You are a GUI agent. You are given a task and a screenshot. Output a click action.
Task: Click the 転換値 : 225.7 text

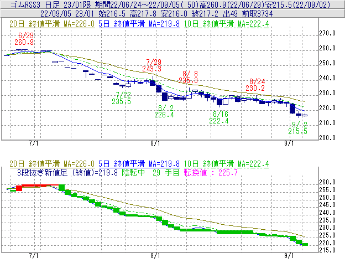pos(211,172)
